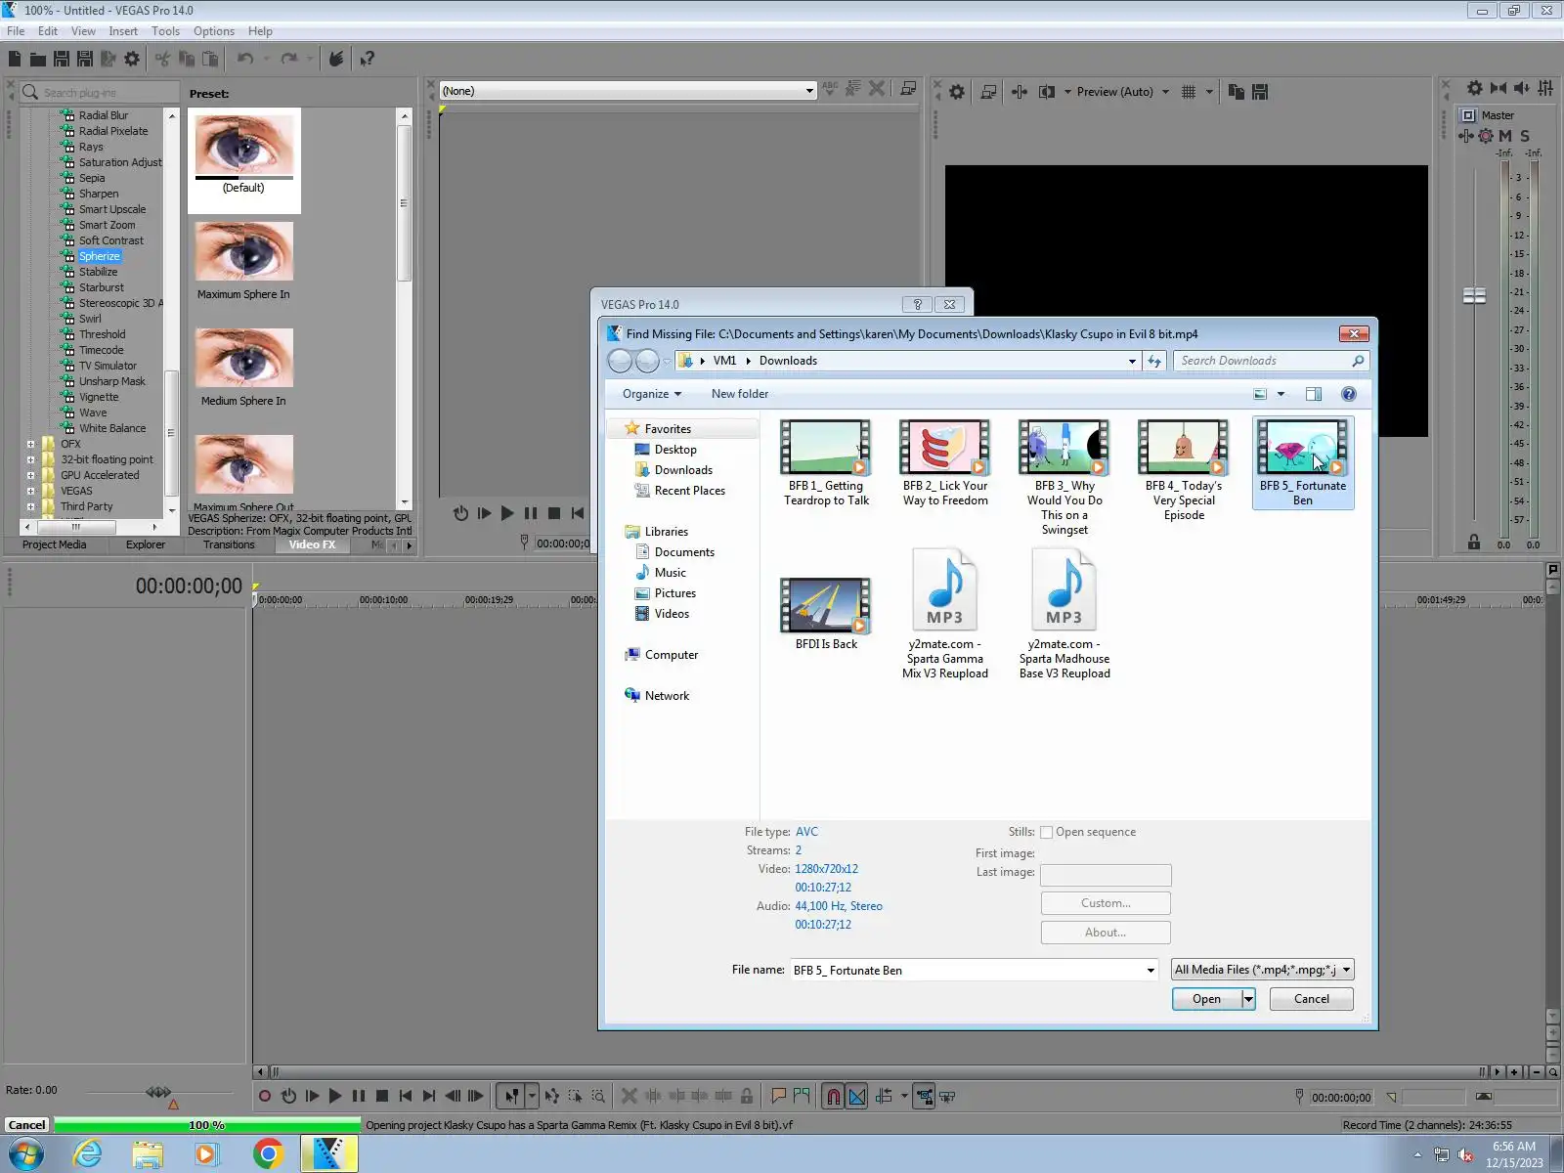Switch to the Transitions tab
The width and height of the screenshot is (1564, 1173).
click(229, 545)
